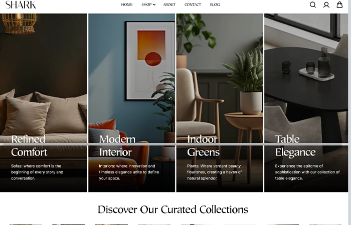Select the black dining table image
Screen dimensions: 351x225
point(306,102)
